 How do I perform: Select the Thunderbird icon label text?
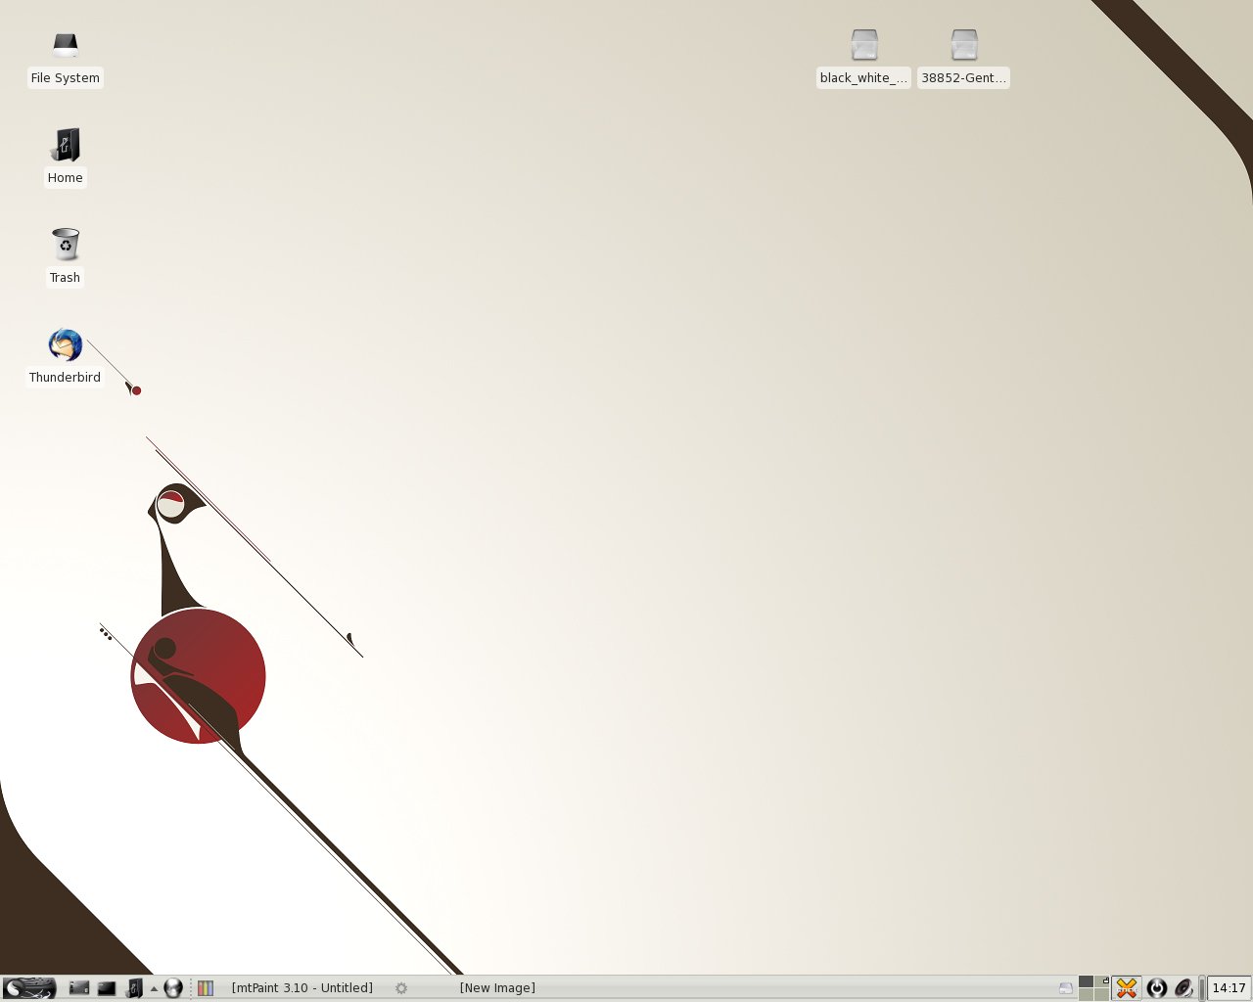[65, 378]
